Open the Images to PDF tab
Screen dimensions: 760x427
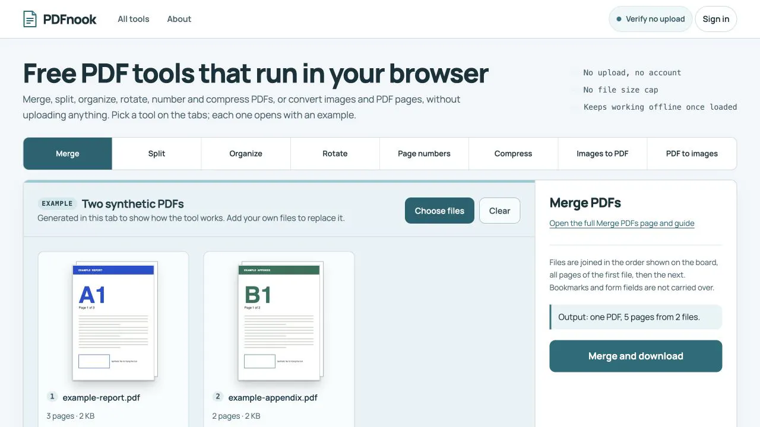[602, 154]
